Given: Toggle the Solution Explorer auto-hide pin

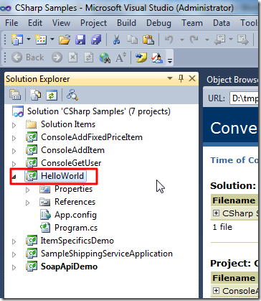Looking at the screenshot, I should pos(181,78).
